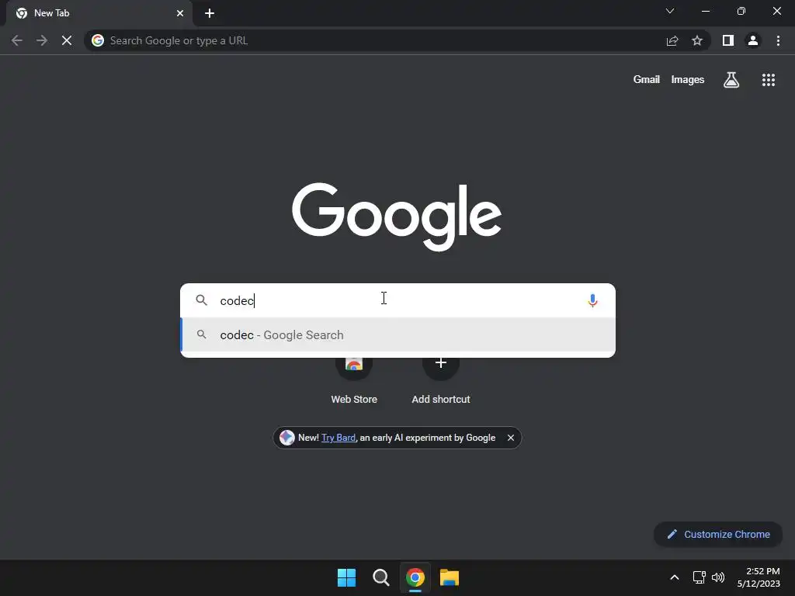This screenshot has height=596, width=795.
Task: Open the Try Bard link
Action: click(x=338, y=438)
